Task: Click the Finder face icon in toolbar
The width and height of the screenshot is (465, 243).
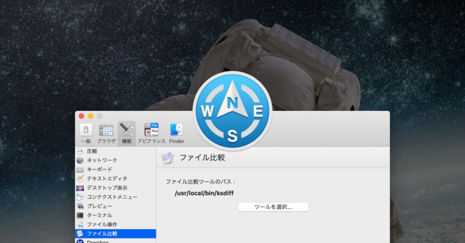Action: click(x=176, y=133)
